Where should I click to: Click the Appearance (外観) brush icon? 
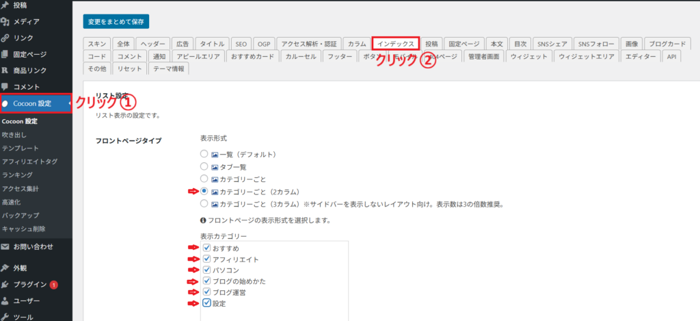[x=5, y=268]
